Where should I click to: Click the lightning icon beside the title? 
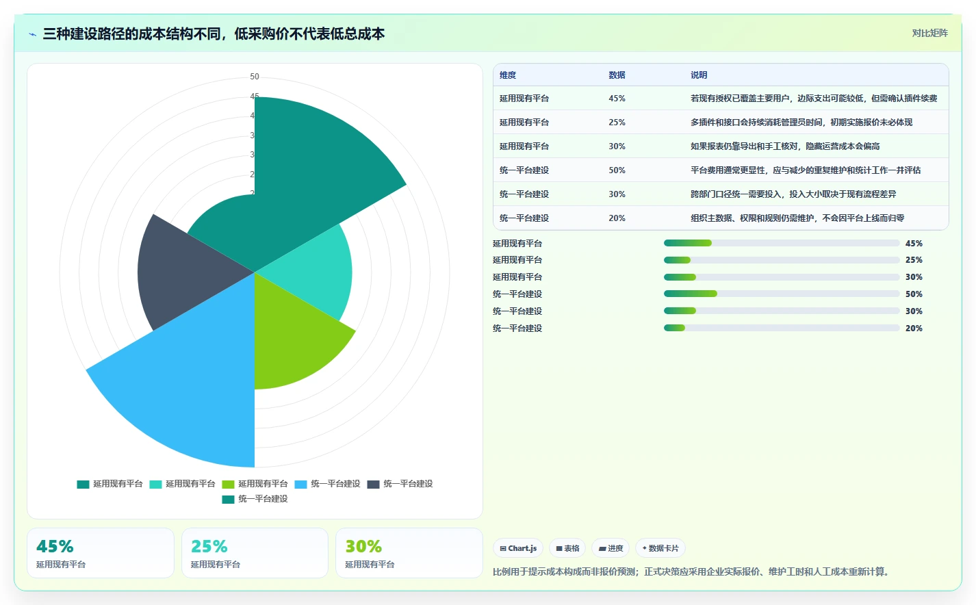point(32,34)
